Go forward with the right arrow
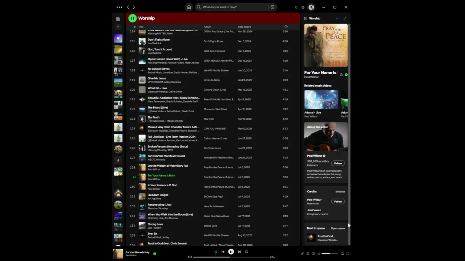 134,7
